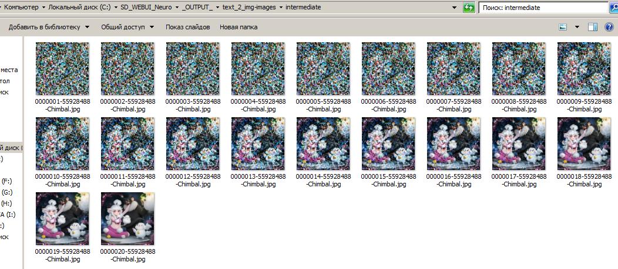Select thumbnail 0000003-55928488-Chimbal.jpg
This screenshot has height=269, width=618.
(193, 69)
